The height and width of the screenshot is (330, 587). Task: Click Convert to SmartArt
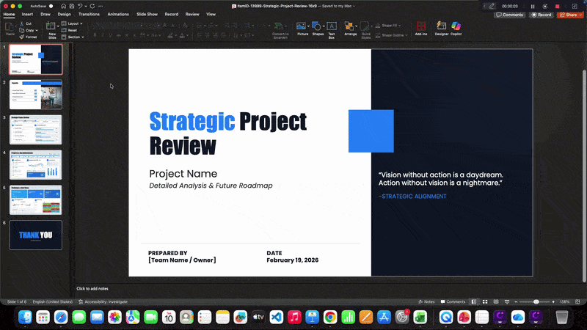[x=280, y=30]
